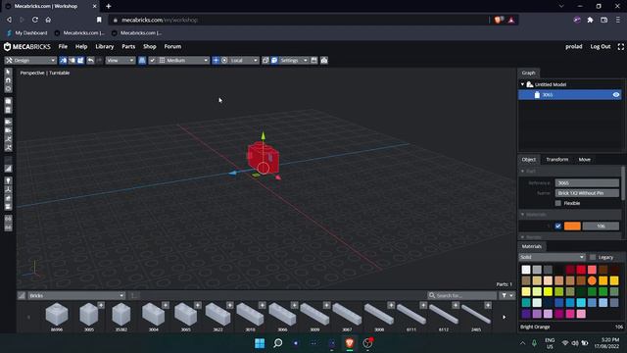Activate the magnet snap tool in left toolbar

[9, 80]
